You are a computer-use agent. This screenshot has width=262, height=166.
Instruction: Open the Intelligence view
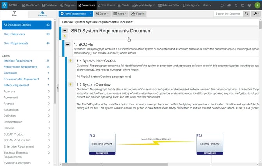pos(191,5)
